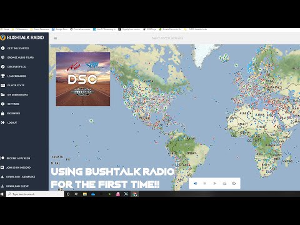The width and height of the screenshot is (300, 225).
Task: Click Join Us on Discord
Action: click(x=18, y=167)
